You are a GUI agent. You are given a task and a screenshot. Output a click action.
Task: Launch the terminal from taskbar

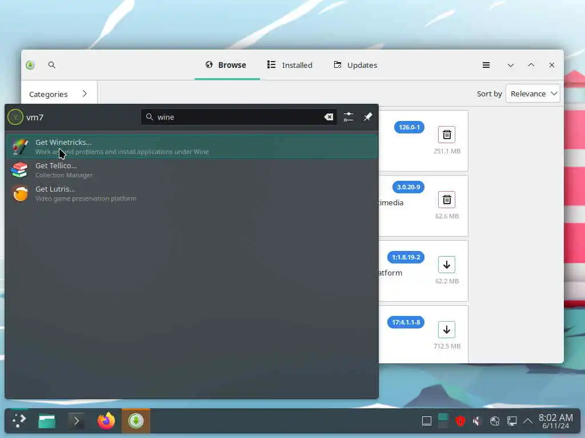click(77, 421)
